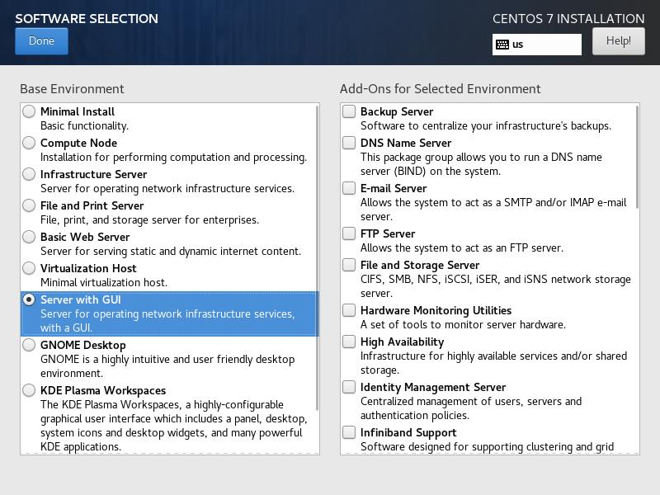Click the Add-Ons list scrollbar
Image resolution: width=660 pixels, height=495 pixels.
(x=636, y=157)
